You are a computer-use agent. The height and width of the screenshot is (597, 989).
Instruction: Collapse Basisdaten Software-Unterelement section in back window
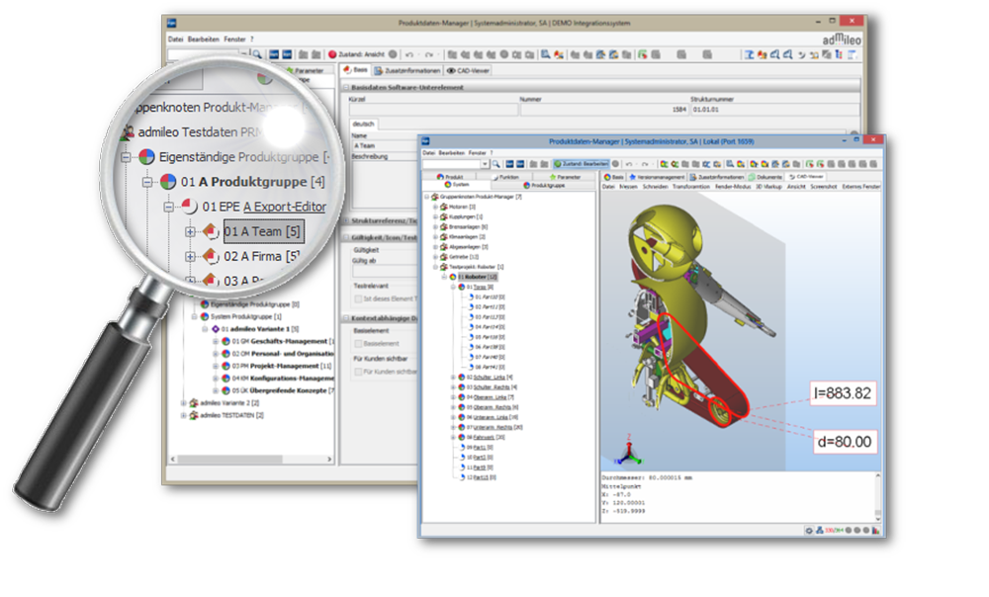pyautogui.click(x=345, y=87)
